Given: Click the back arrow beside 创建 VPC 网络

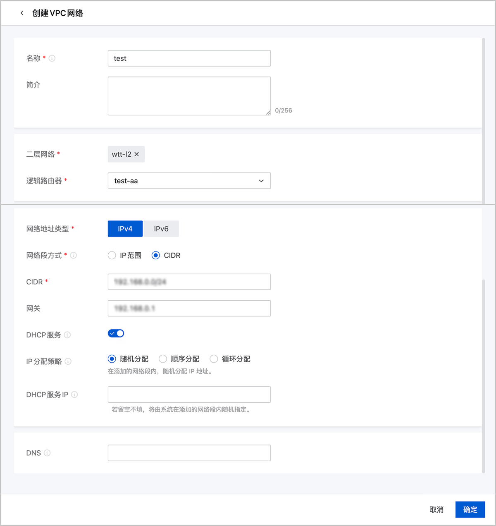Looking at the screenshot, I should coord(22,13).
